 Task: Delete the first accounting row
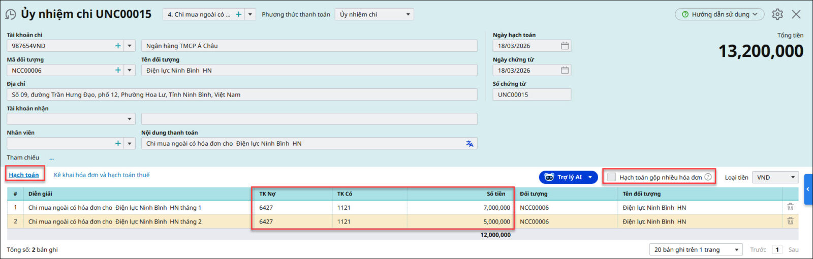pyautogui.click(x=790, y=207)
